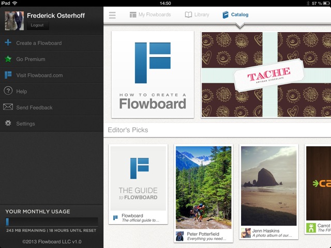Screen dimensions: 331x248
Task: Open the Library tab
Action: [197, 15]
